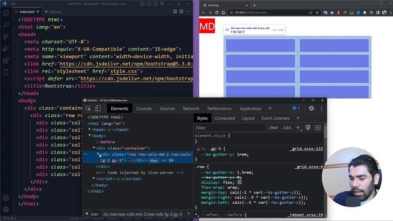The height and width of the screenshot is (221, 393).
Task: Click flex badge on row element
Action: tap(154, 161)
